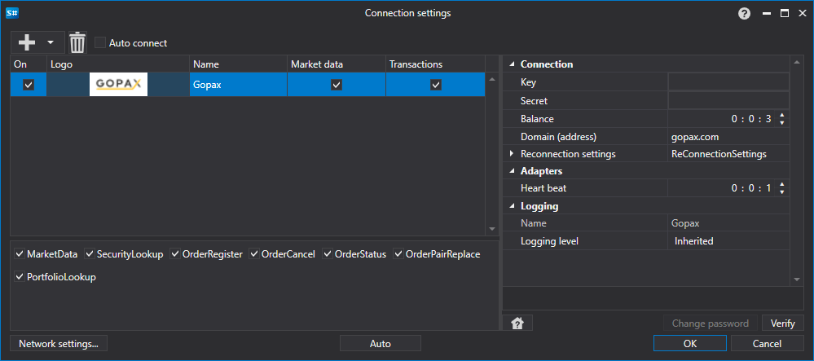The width and height of the screenshot is (814, 361).
Task: Select the Gopax name cell
Action: coord(238,85)
